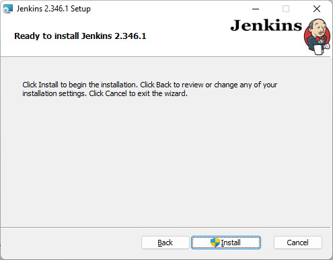
Task: Click the 'installation settings. Click Cancel' text line
Action: coord(105,93)
